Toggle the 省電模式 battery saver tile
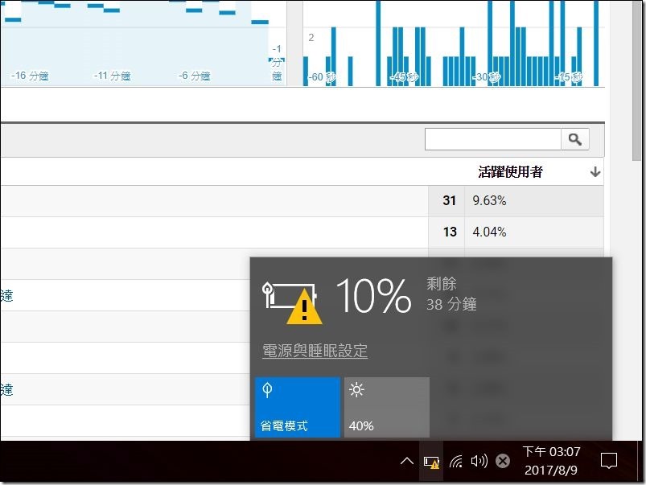 point(297,407)
